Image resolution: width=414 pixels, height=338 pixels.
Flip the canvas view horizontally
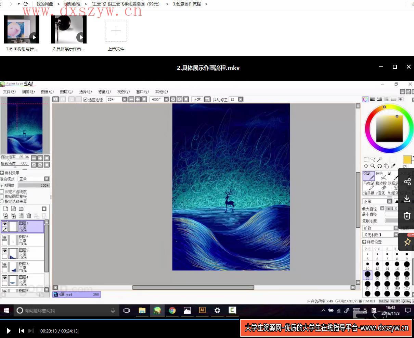click(207, 99)
